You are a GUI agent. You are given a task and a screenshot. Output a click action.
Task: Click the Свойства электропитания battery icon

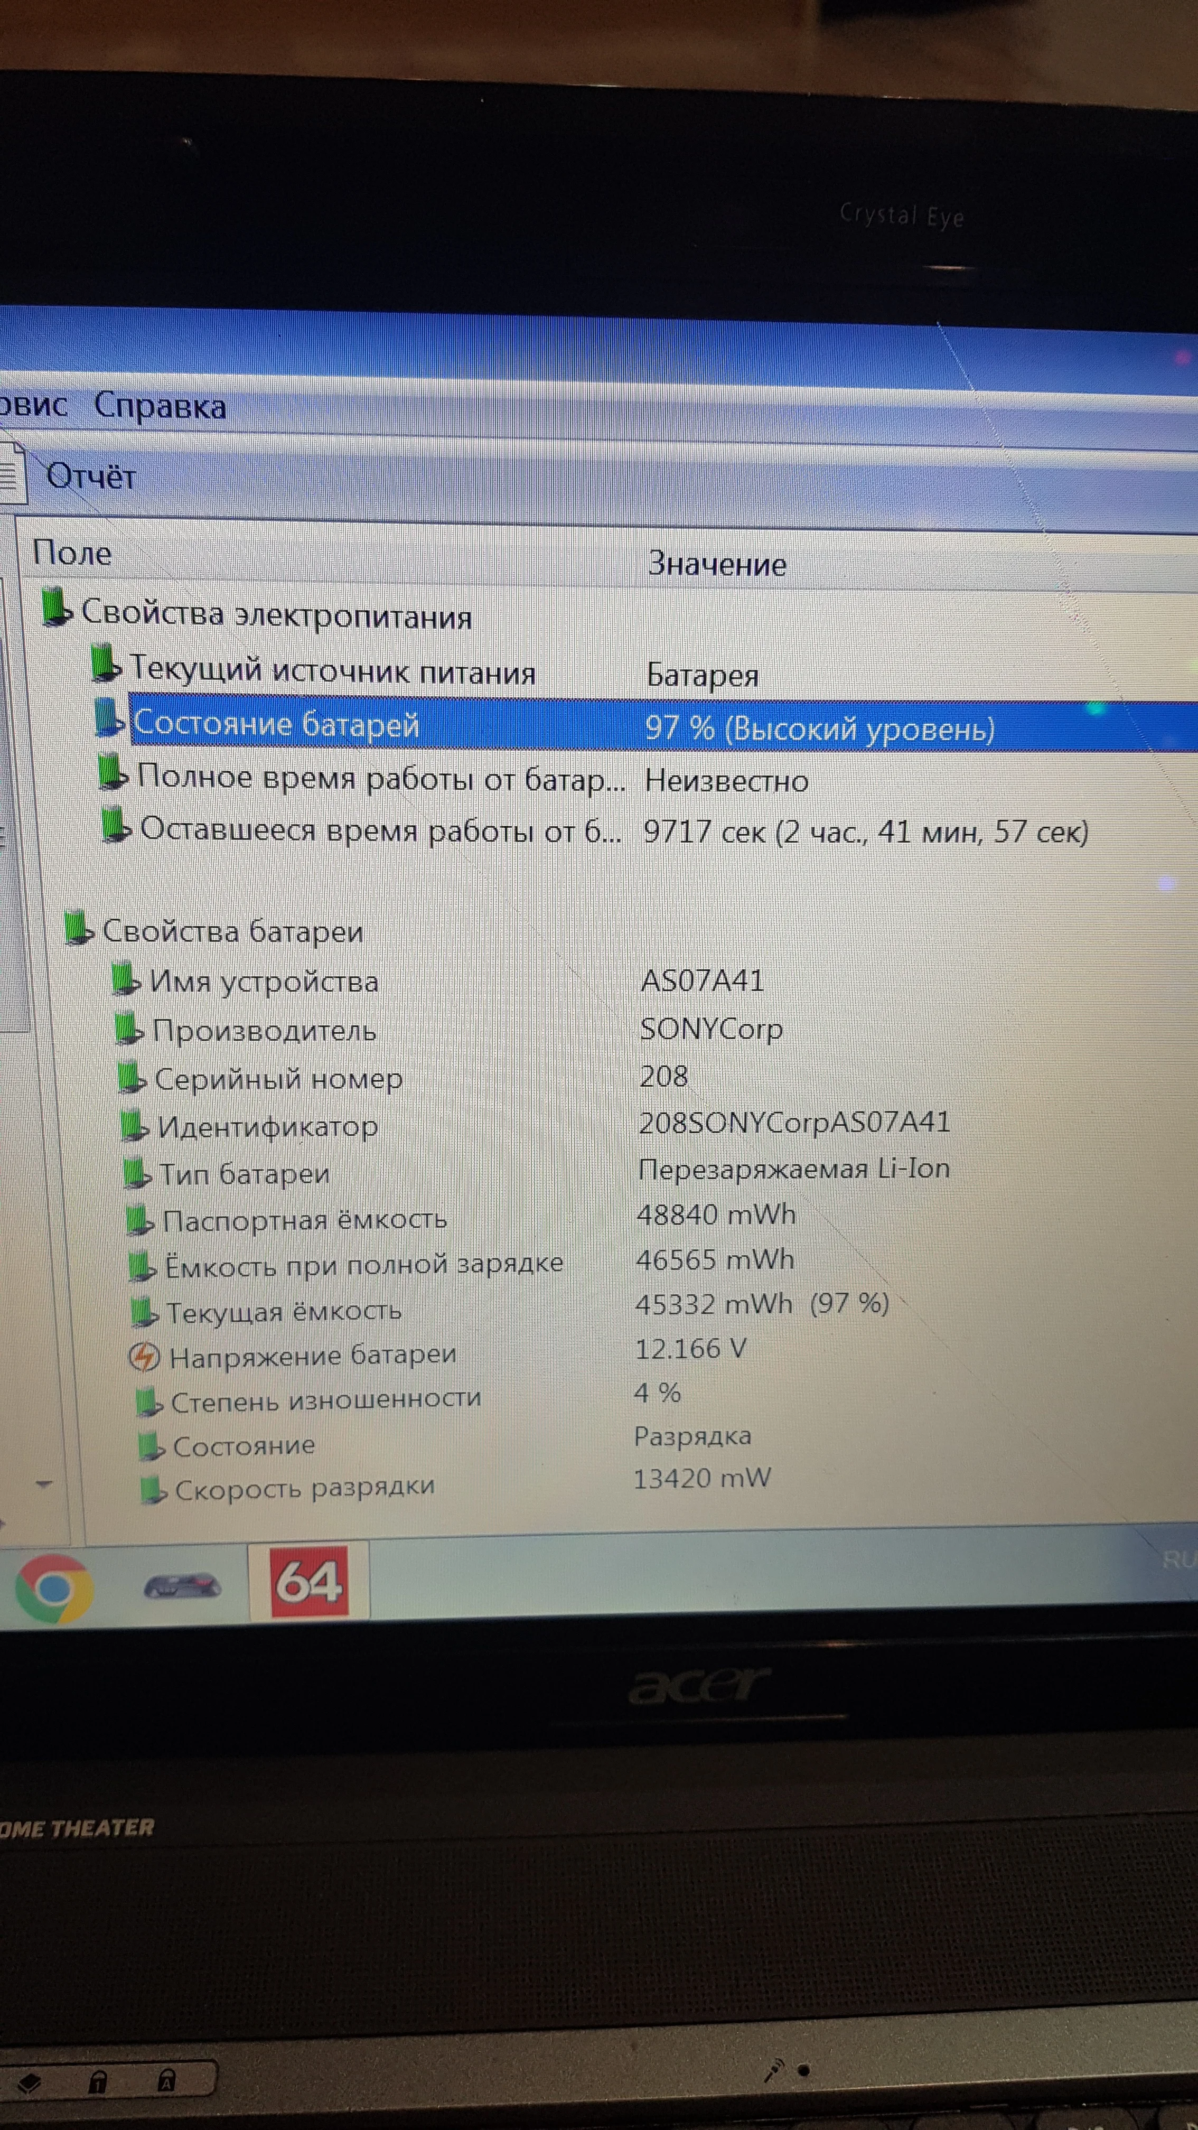[x=56, y=608]
